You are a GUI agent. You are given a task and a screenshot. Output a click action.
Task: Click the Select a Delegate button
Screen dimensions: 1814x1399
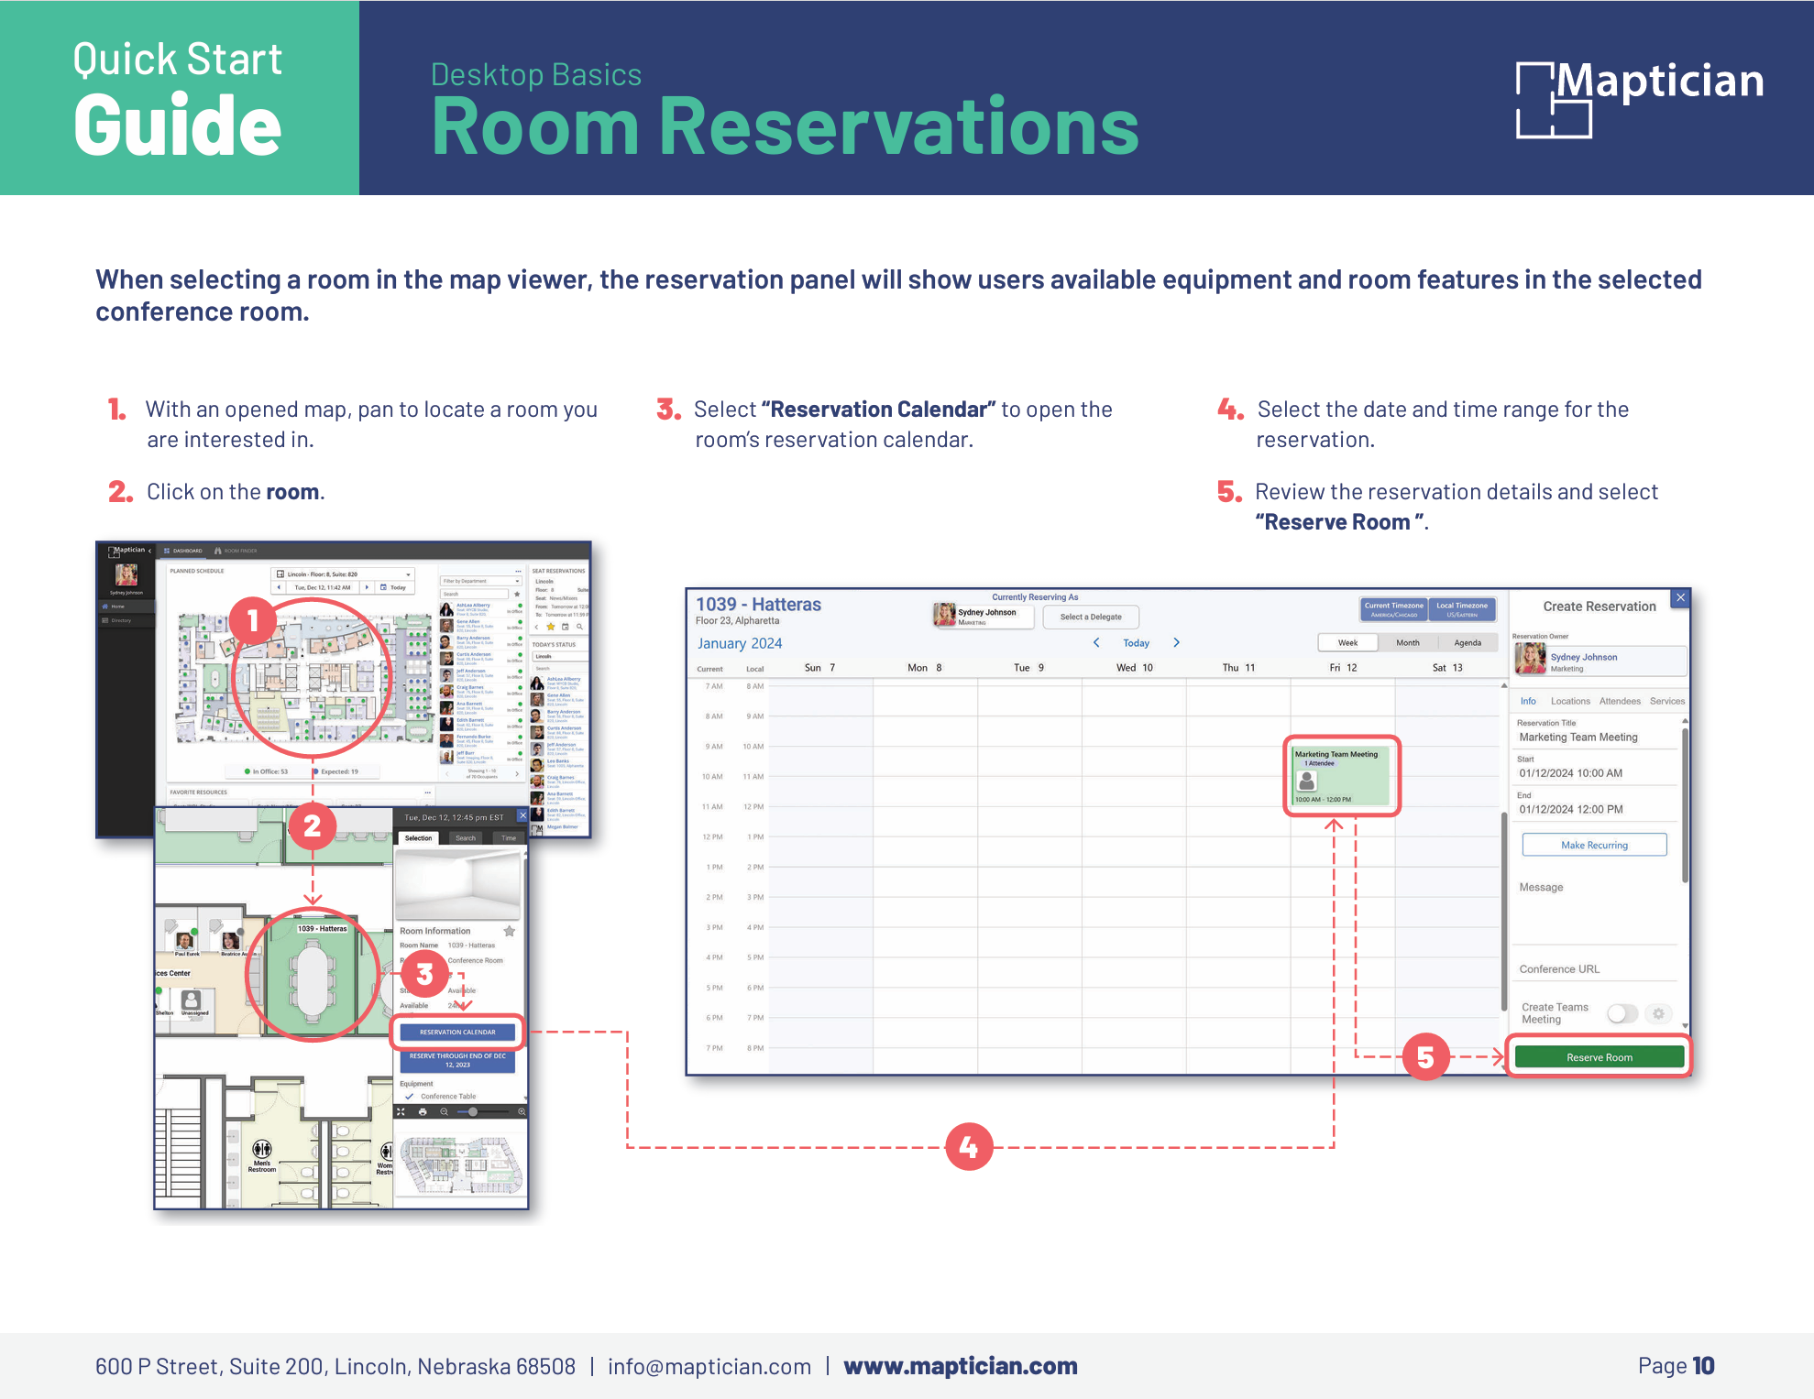click(1091, 617)
